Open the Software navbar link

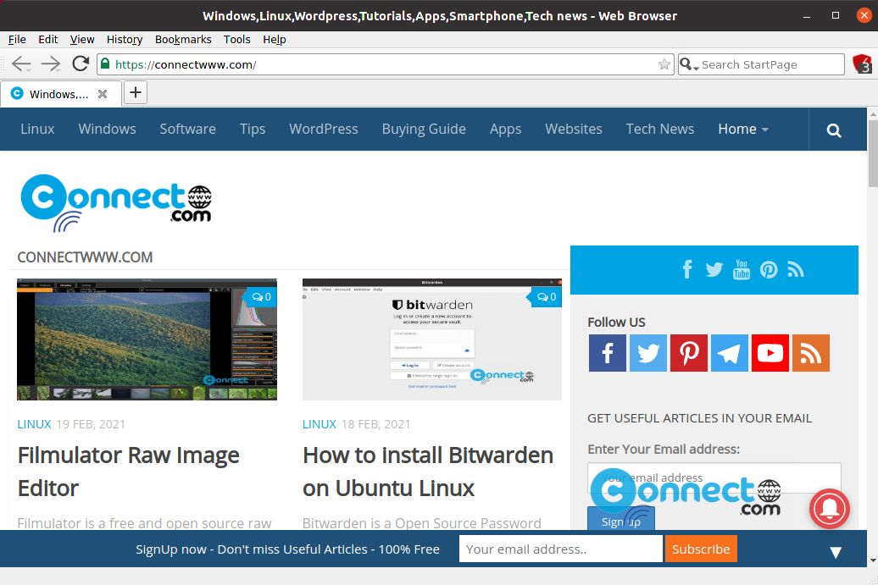click(187, 130)
